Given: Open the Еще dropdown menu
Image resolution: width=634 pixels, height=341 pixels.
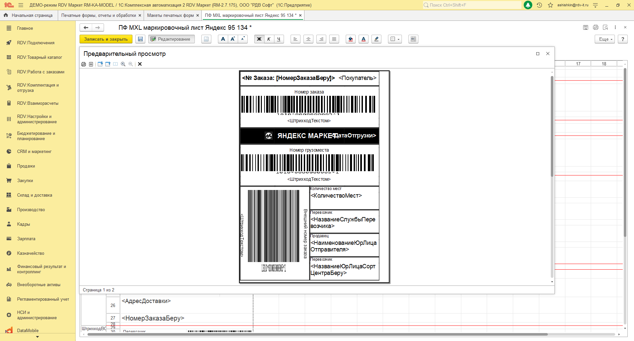Looking at the screenshot, I should [x=605, y=39].
